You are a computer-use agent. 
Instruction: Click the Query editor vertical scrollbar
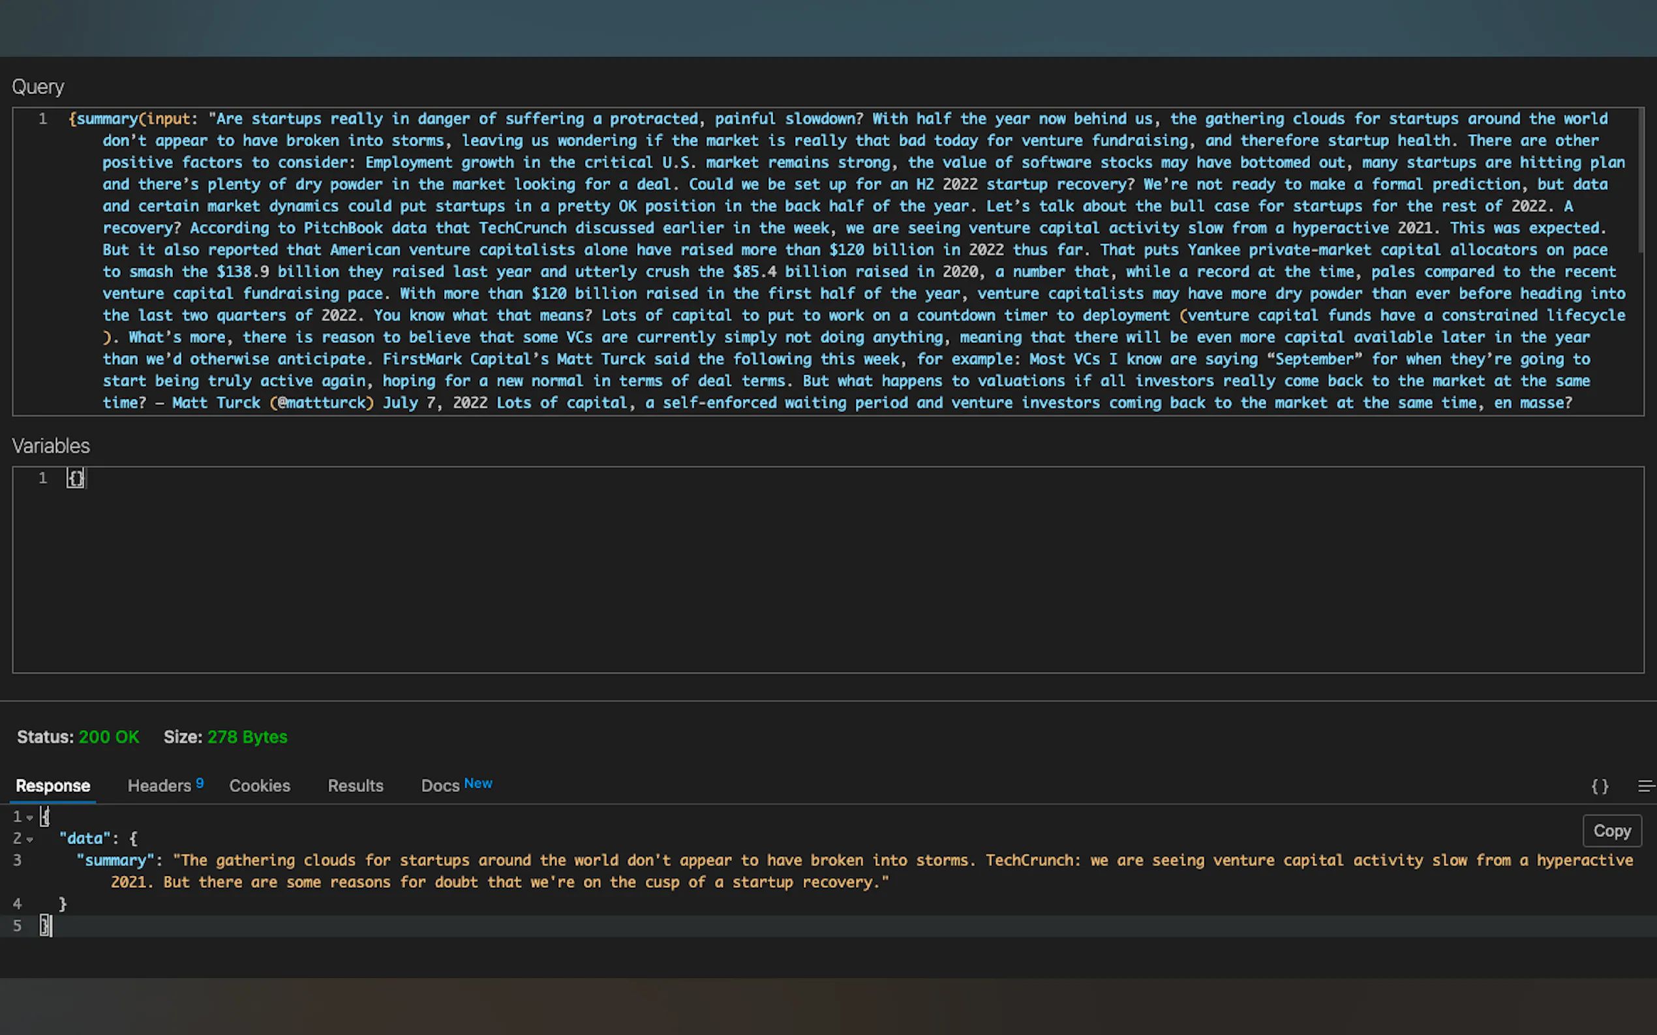point(1640,181)
